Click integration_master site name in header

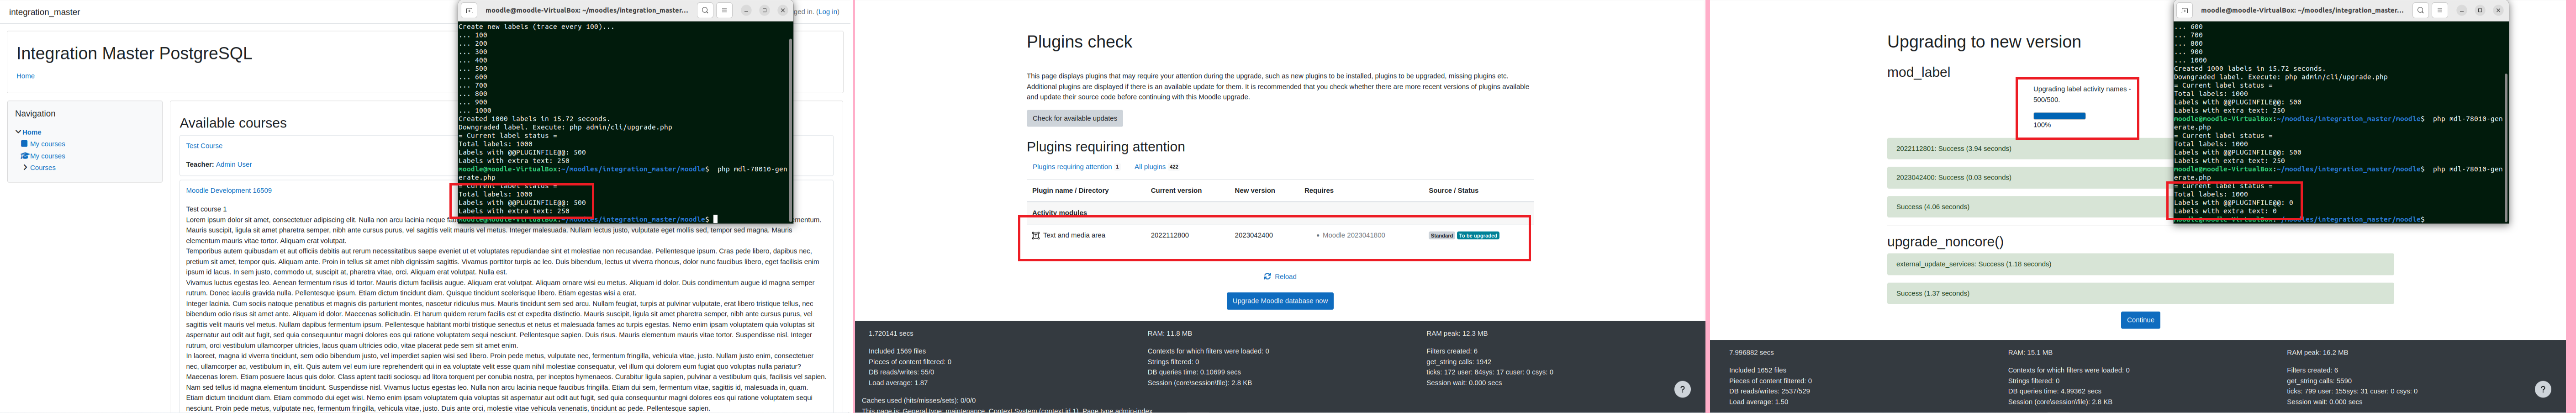pyautogui.click(x=44, y=12)
